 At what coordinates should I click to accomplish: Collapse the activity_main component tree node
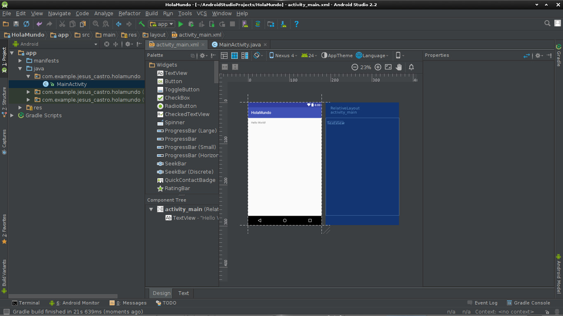click(x=151, y=209)
